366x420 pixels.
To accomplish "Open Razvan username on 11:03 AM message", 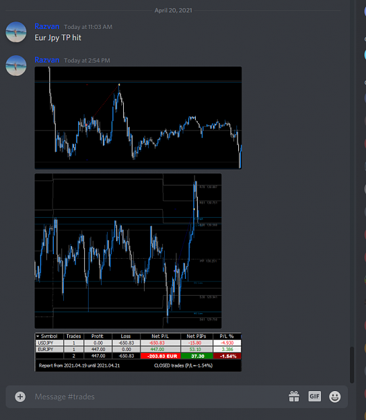I will pos(47,26).
